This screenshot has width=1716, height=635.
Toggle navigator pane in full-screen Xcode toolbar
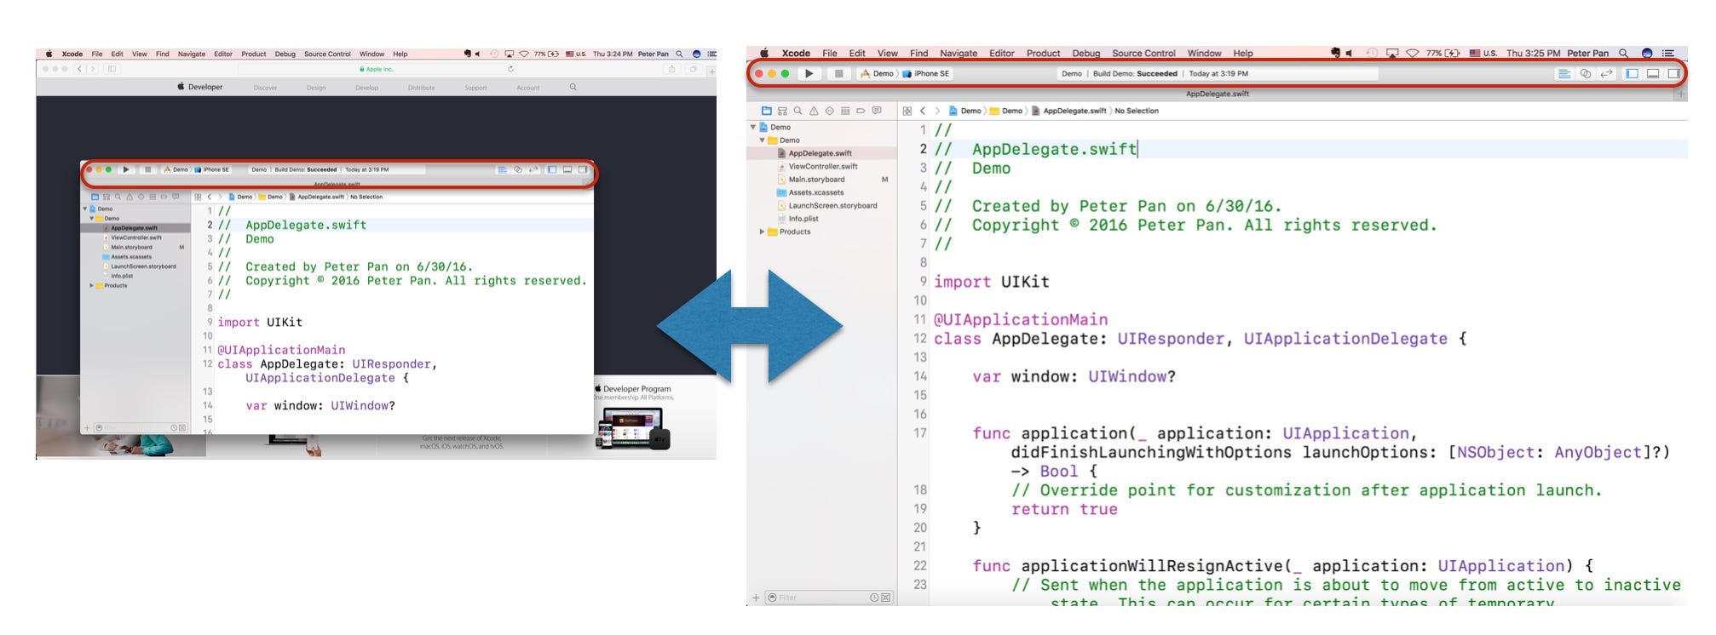coord(1632,74)
